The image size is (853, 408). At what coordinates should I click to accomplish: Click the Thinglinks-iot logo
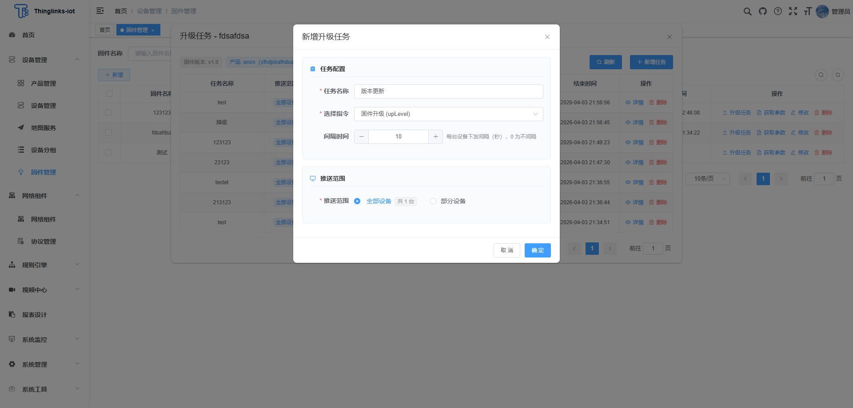click(x=44, y=11)
